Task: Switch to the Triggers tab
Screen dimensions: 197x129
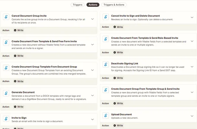Action: (x=78, y=5)
